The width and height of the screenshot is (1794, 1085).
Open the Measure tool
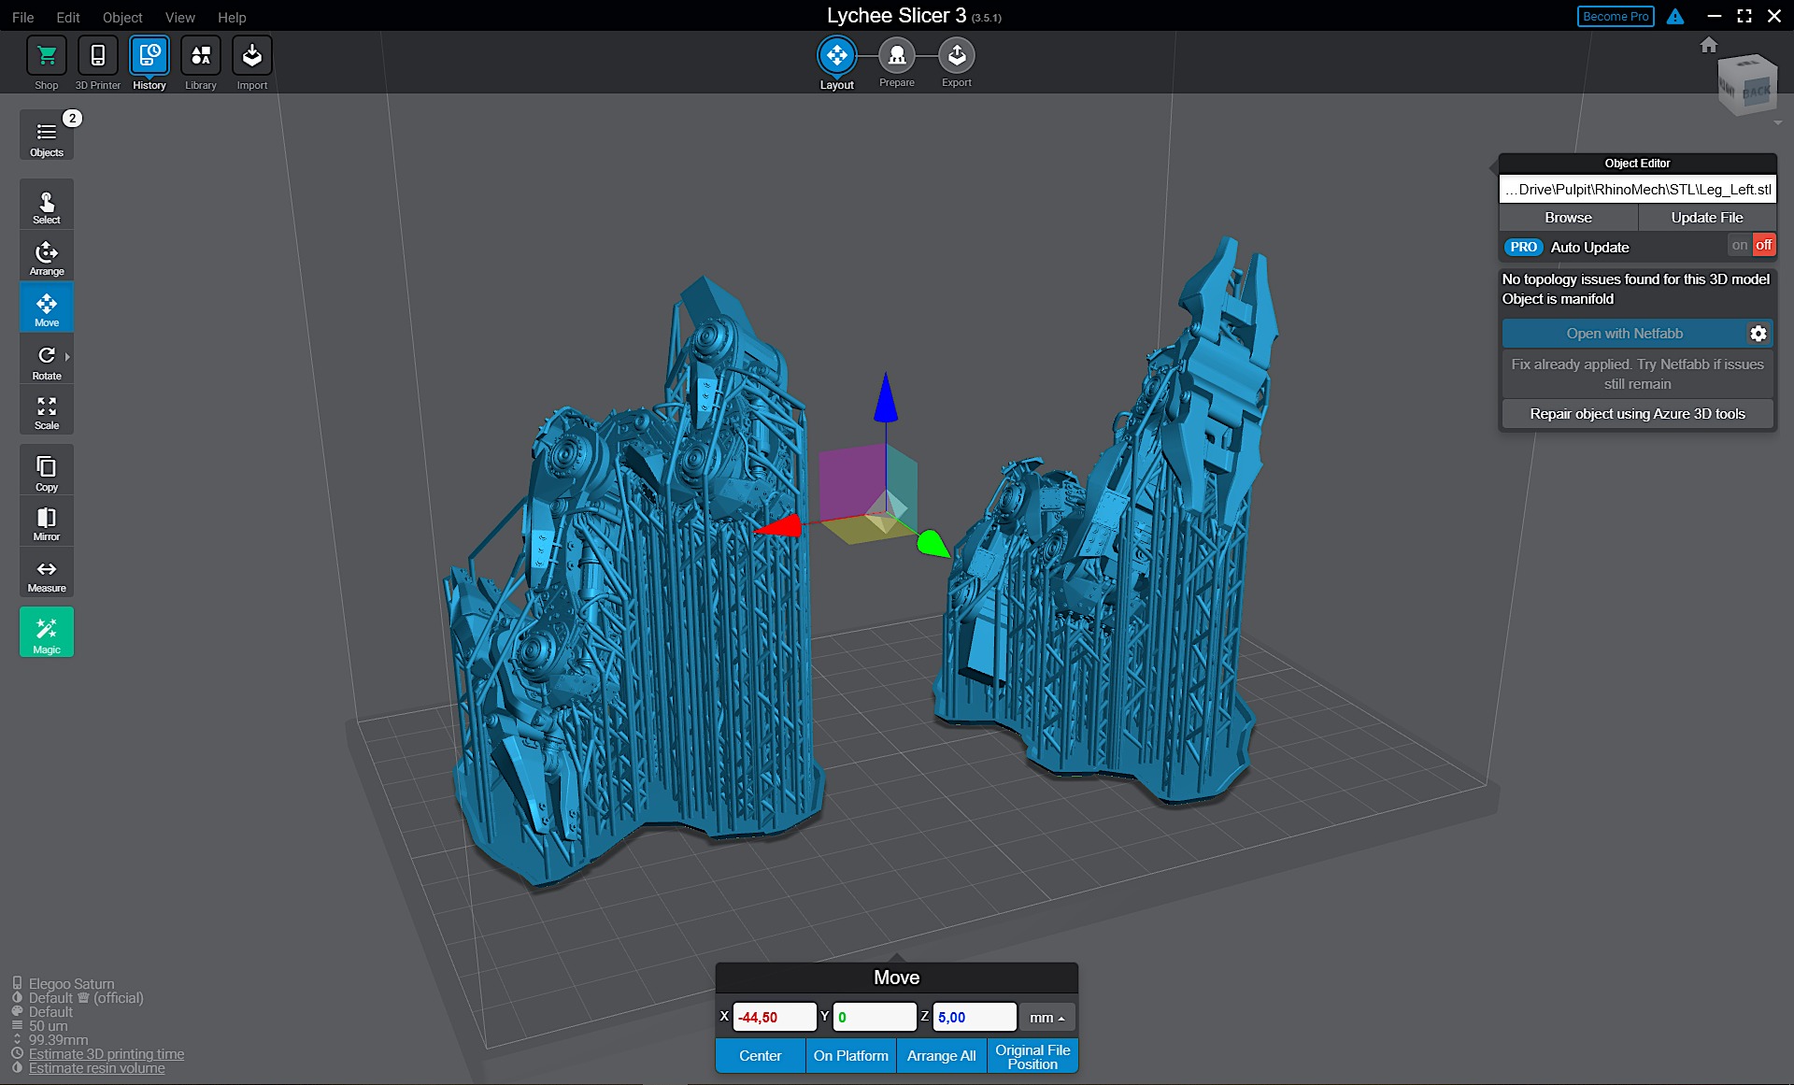coord(47,574)
